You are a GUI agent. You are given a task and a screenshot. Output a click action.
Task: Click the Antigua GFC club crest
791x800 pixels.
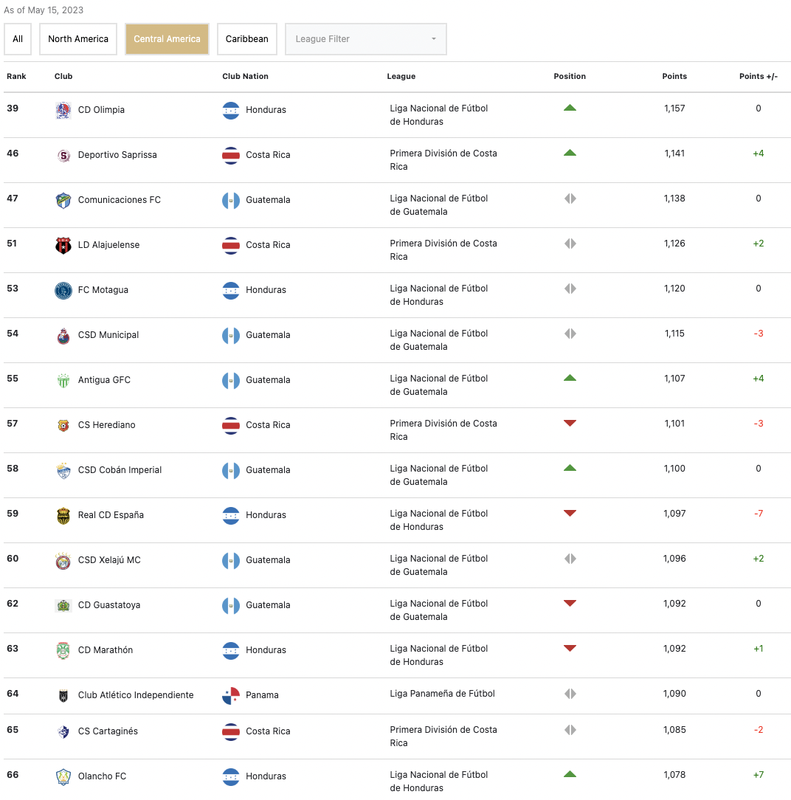pos(63,380)
